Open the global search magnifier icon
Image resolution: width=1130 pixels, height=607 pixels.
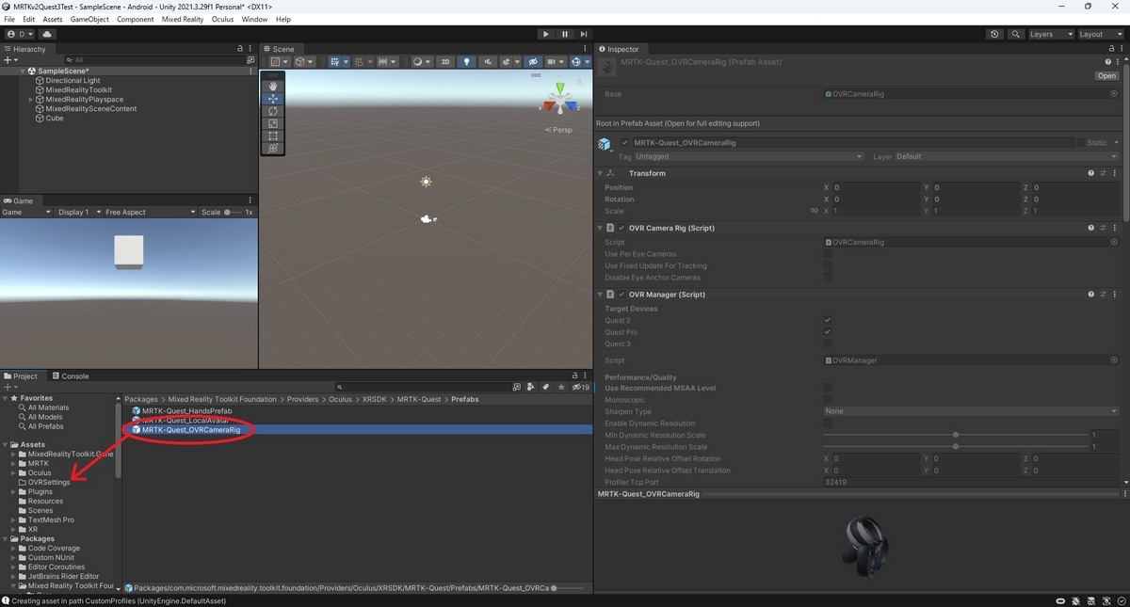click(x=1016, y=34)
